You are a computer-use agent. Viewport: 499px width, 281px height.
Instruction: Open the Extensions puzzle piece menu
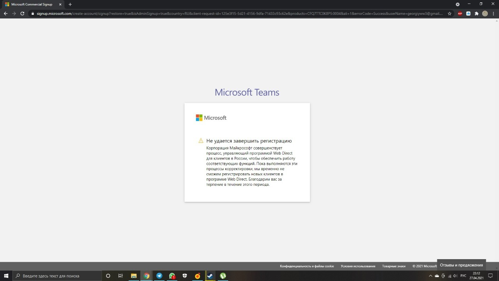pyautogui.click(x=476, y=13)
